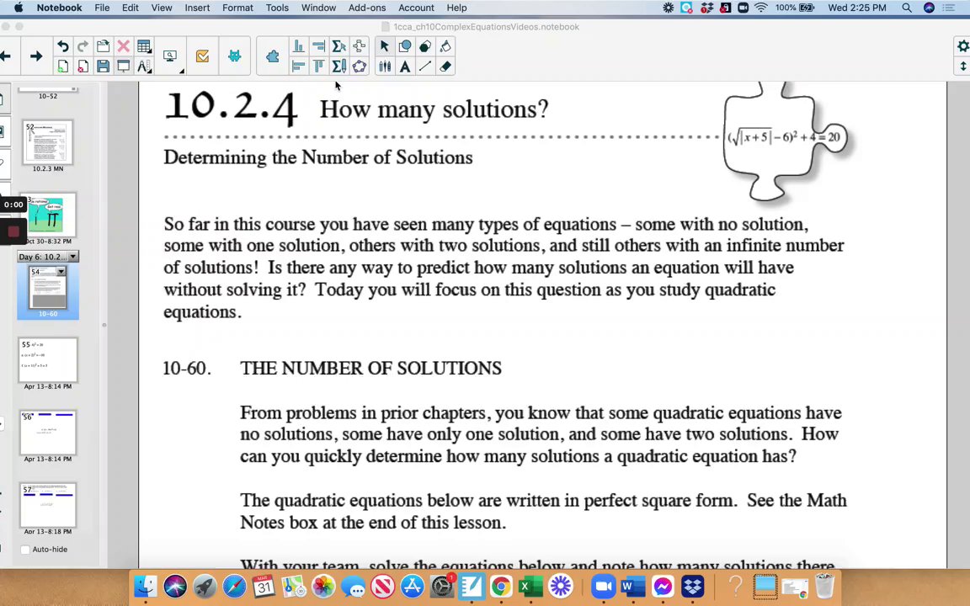Open Microsoft Excel from the dock
This screenshot has width=970, height=606.
click(530, 586)
